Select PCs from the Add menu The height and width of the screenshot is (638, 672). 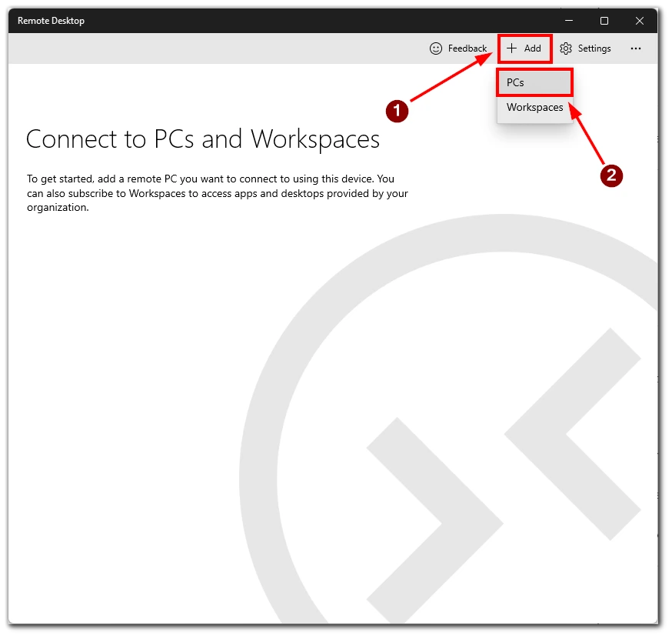click(x=534, y=82)
